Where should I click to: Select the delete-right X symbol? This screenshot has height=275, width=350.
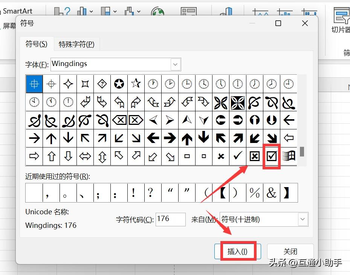point(136,120)
